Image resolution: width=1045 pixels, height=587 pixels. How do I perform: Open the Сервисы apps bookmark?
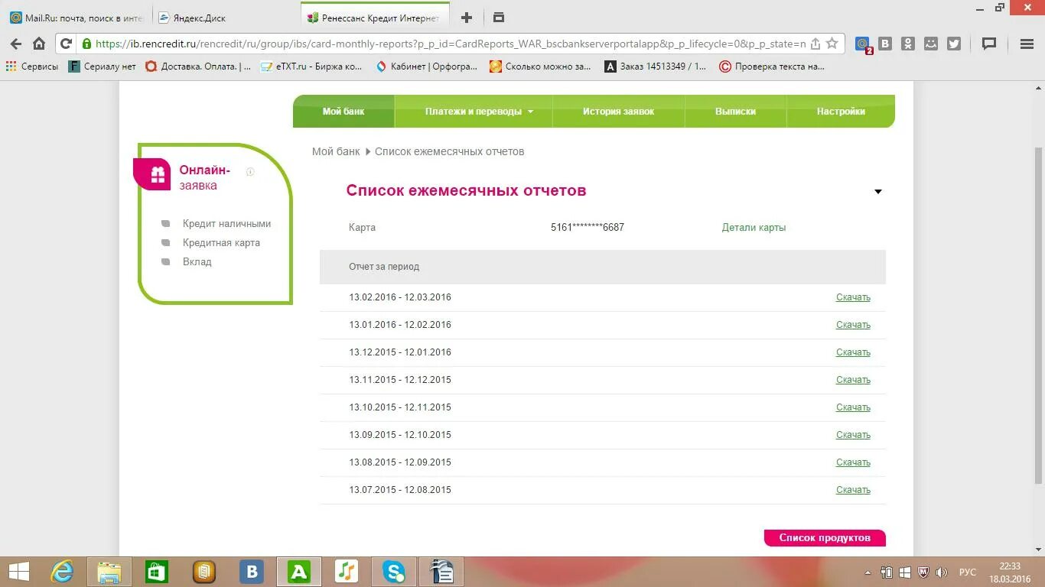tap(32, 66)
